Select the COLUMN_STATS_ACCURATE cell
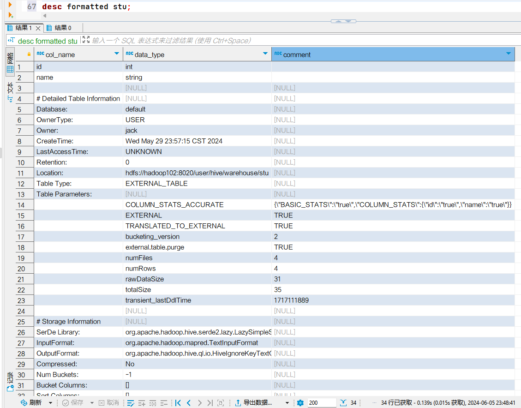This screenshot has height=408, width=521. (x=198, y=204)
